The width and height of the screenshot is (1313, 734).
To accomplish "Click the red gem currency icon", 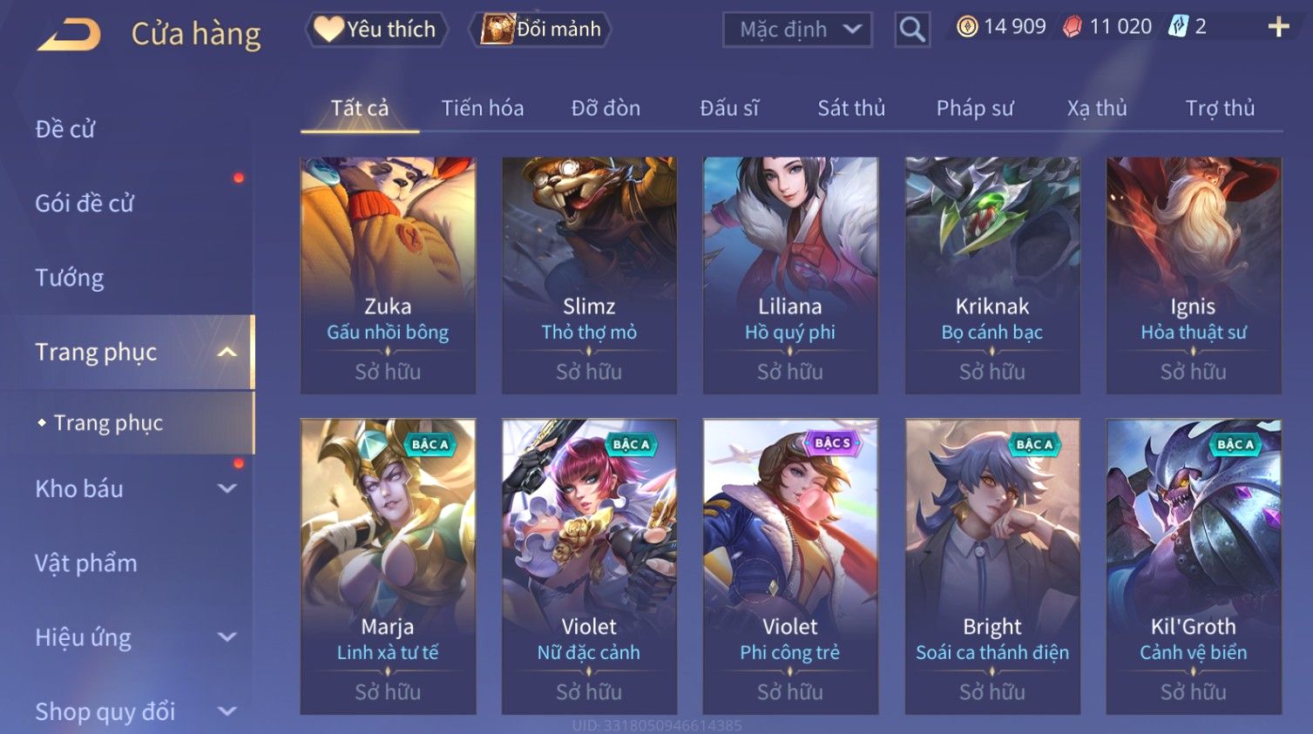I will click(x=1073, y=27).
